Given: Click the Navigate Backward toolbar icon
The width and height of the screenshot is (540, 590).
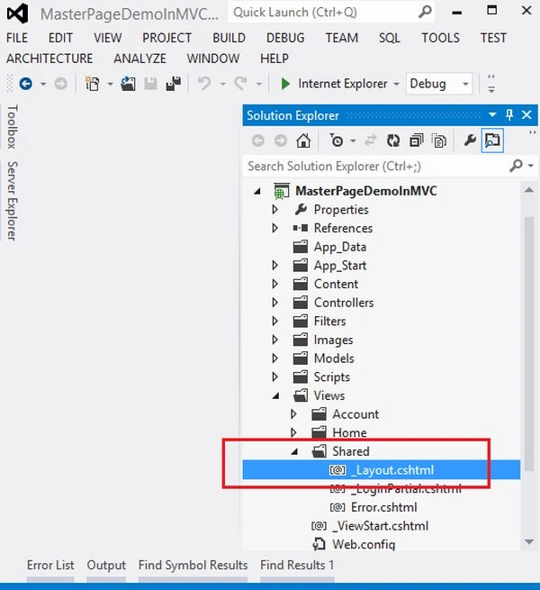Looking at the screenshot, I should tap(25, 84).
